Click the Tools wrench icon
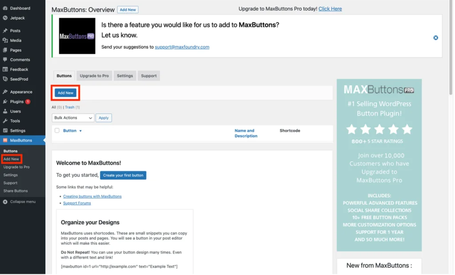 click(x=5, y=121)
